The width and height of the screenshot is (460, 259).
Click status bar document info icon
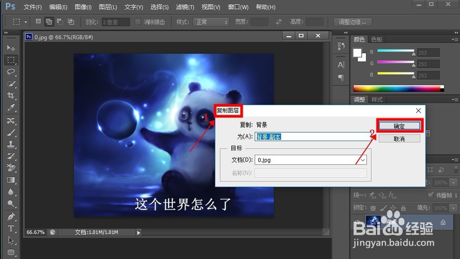tap(52, 232)
